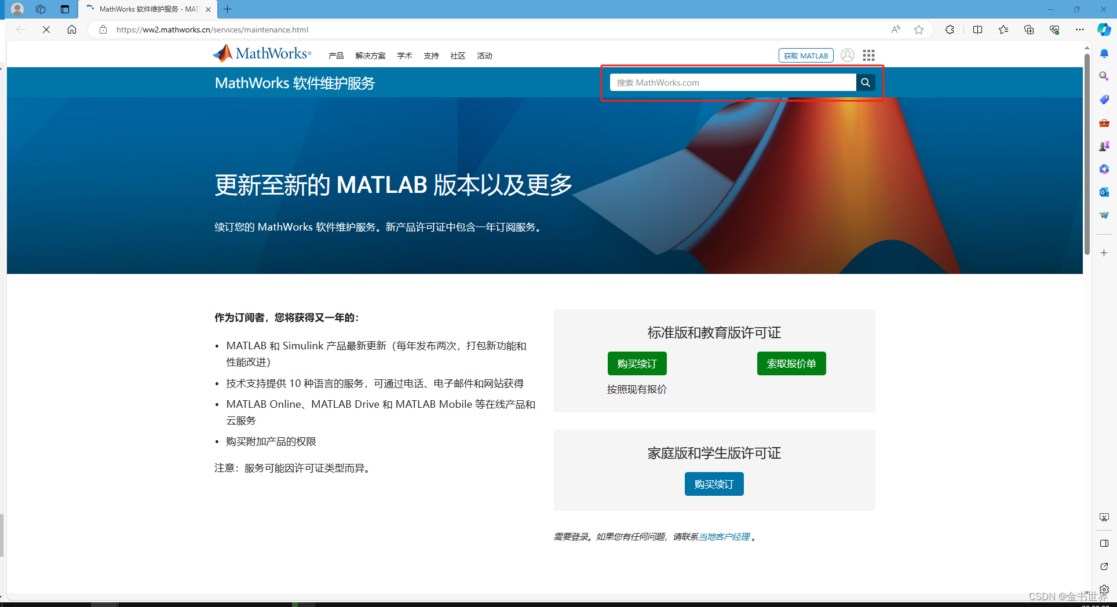Open the 产品 dropdown menu
Screen dimensions: 1117x607
[x=336, y=55]
